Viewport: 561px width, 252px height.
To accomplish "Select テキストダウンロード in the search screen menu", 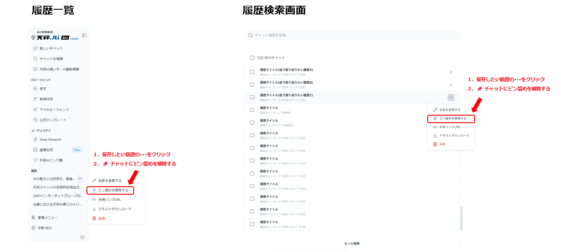I will [x=451, y=135].
